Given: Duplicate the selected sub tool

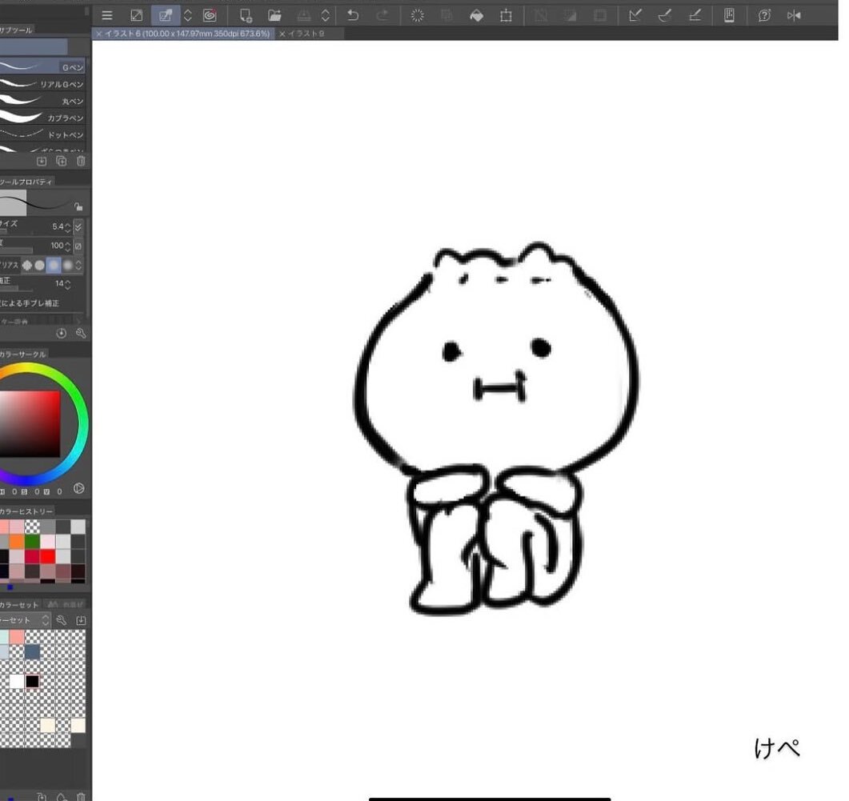Looking at the screenshot, I should (x=61, y=161).
